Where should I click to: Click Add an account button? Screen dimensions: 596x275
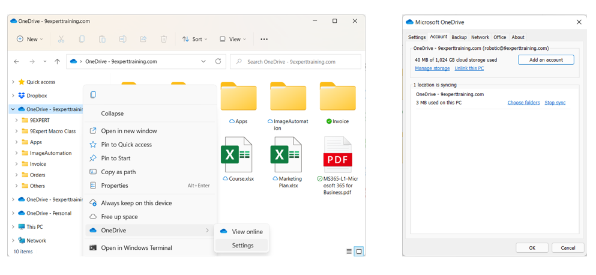(x=546, y=59)
